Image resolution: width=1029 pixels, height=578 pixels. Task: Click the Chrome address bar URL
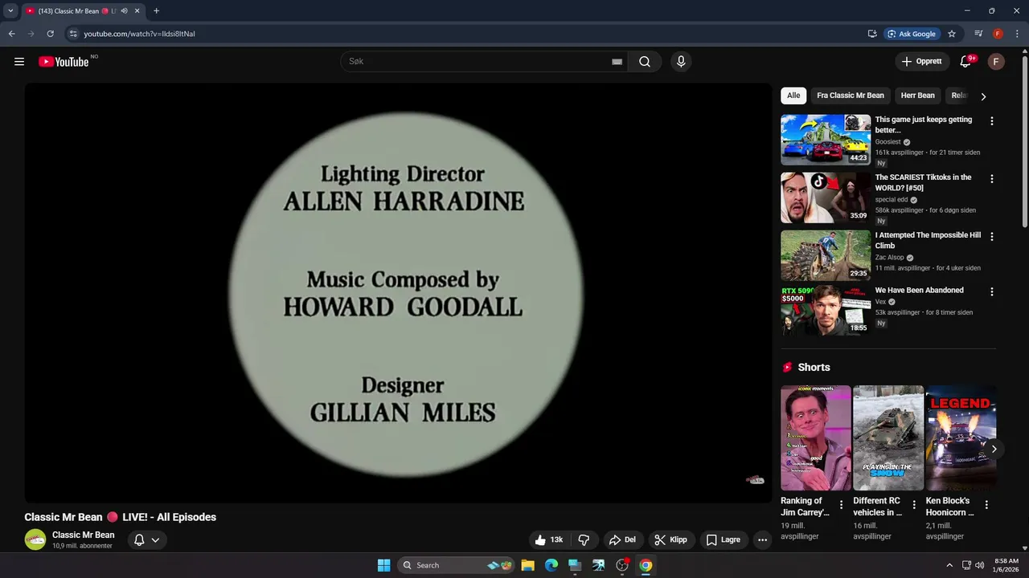(140, 34)
